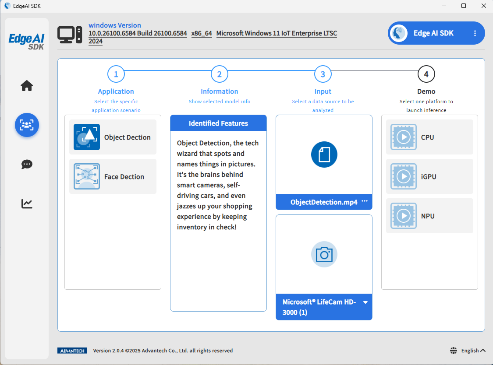
Task: Launch inference on iGPU play icon
Action: pyautogui.click(x=403, y=176)
